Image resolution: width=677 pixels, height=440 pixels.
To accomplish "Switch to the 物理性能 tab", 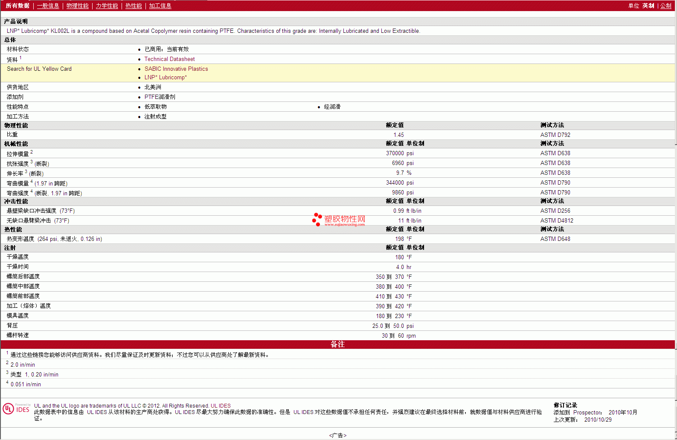I will [x=77, y=6].
